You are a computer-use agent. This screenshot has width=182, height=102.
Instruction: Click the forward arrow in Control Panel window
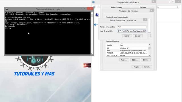pyautogui.click(x=98, y=7)
